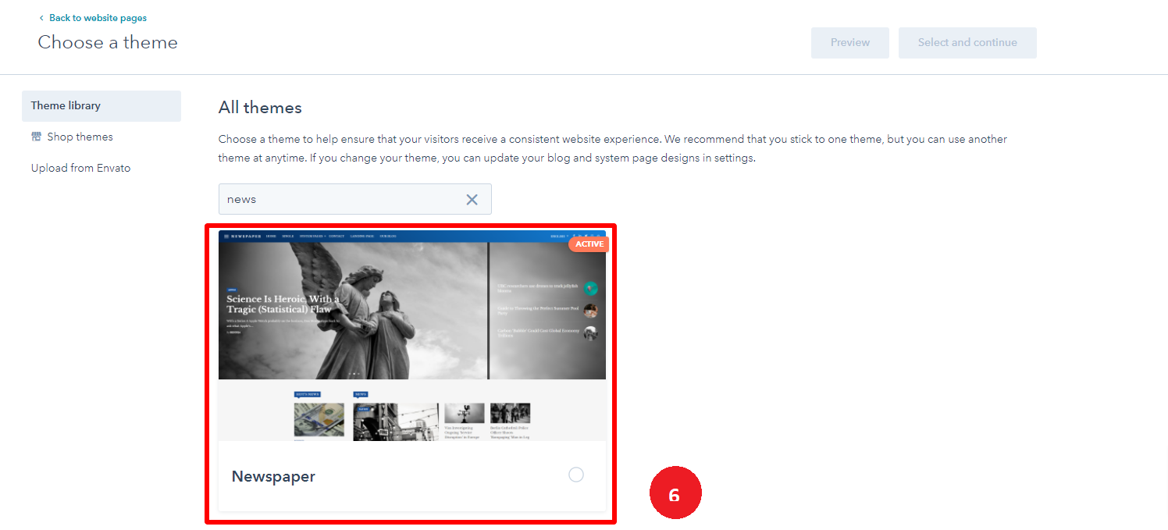Click the Newspaper theme name label
The height and width of the screenshot is (530, 1168).
click(273, 477)
